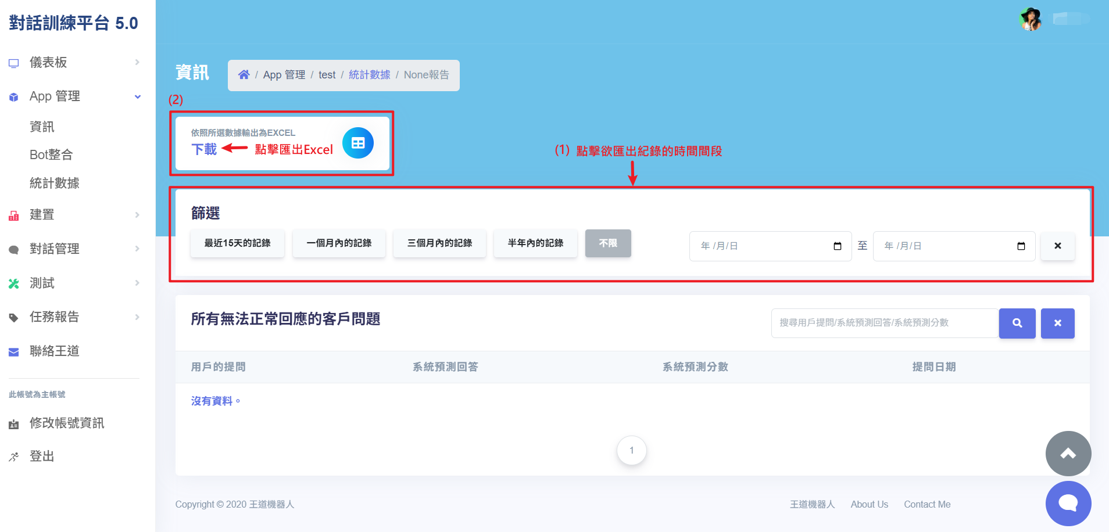
Task: Click the user avatar at the top right
Action: (1031, 19)
